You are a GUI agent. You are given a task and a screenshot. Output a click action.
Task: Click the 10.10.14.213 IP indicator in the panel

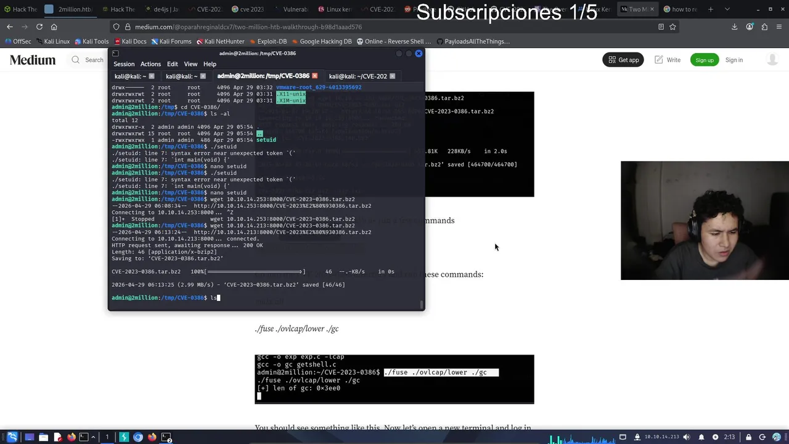661,437
